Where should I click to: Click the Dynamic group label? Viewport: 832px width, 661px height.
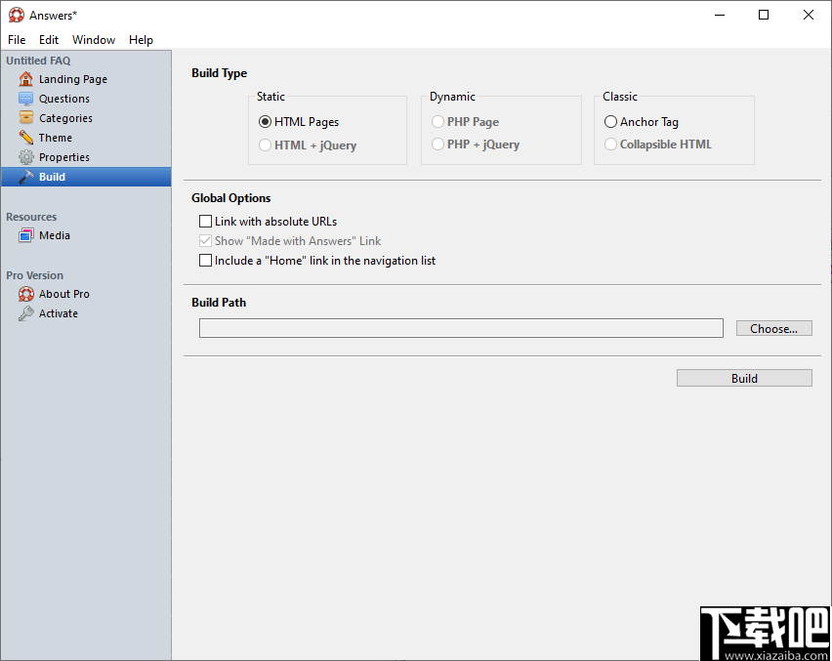point(452,97)
